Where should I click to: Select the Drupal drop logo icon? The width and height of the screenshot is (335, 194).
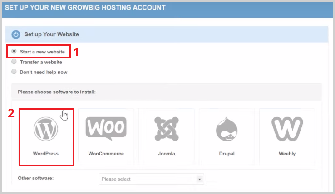[x=227, y=129]
